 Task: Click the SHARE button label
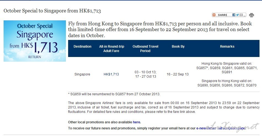tap(222, 15)
